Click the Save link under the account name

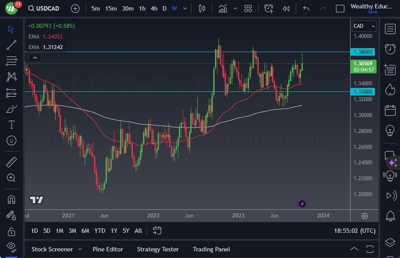[373, 12]
